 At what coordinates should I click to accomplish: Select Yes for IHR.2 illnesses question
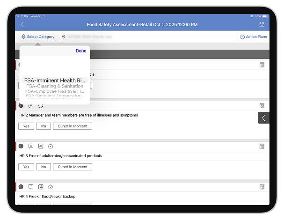[x=26, y=126]
